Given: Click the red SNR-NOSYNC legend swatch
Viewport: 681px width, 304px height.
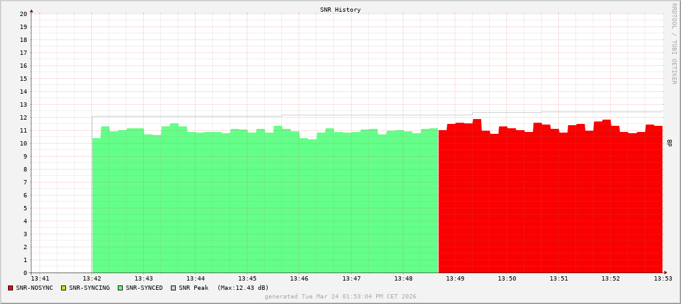Looking at the screenshot, I should [x=10, y=288].
